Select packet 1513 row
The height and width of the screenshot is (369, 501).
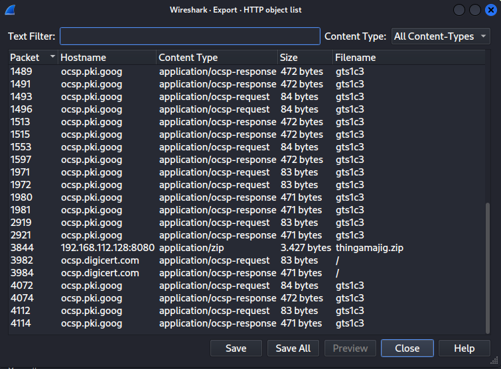[x=247, y=122]
